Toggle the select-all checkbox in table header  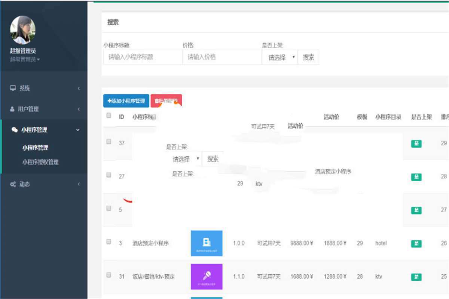(109, 115)
